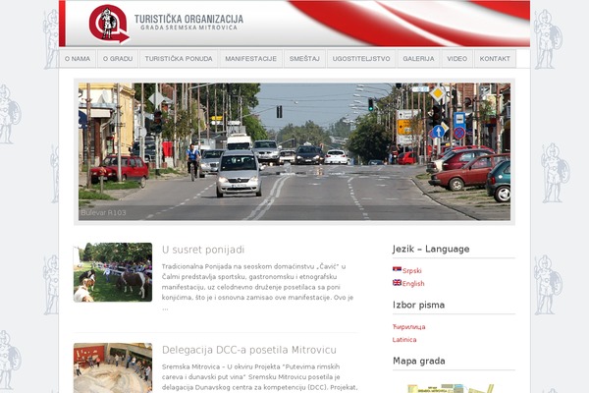Click the Bulevar R103 slideshow image
The image size is (589, 393).
(x=294, y=151)
